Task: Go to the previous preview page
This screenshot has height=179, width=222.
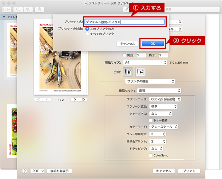Action: [x=47, y=99]
